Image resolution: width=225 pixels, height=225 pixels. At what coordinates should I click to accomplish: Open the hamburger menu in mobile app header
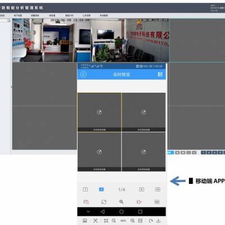(83, 74)
